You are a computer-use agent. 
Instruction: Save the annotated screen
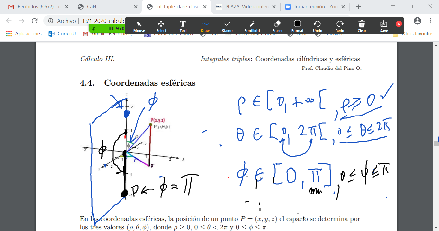pyautogui.click(x=384, y=26)
